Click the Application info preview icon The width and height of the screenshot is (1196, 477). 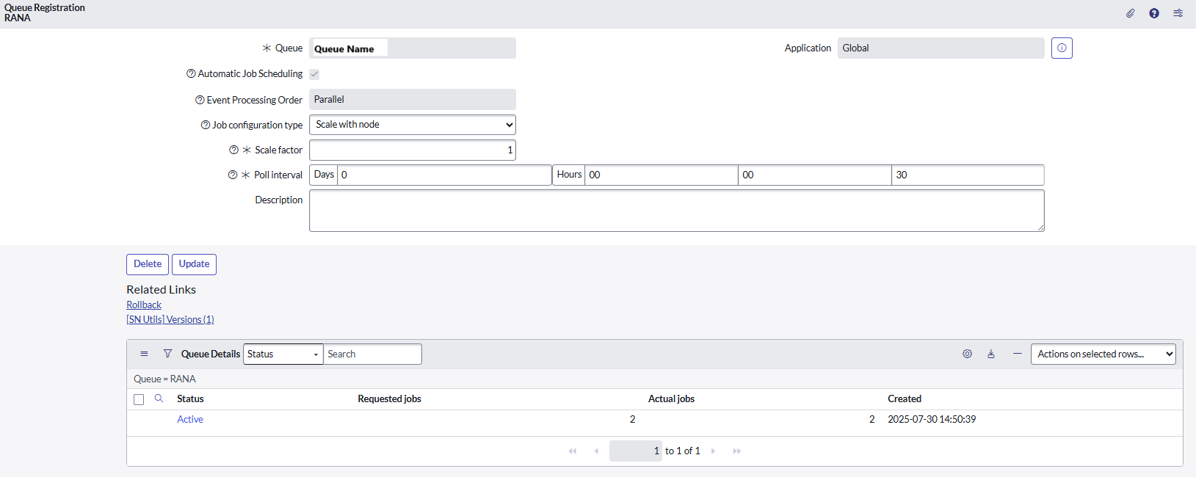coord(1062,48)
